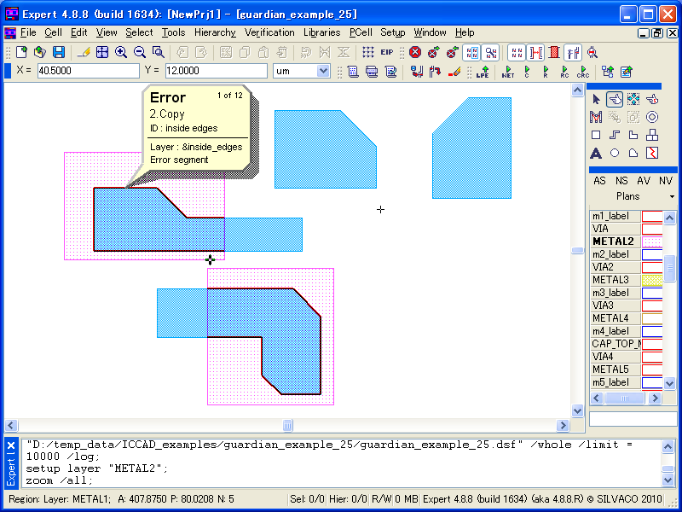This screenshot has height=512, width=682.
Task: Click the EIP toolbar button
Action: coord(387,52)
